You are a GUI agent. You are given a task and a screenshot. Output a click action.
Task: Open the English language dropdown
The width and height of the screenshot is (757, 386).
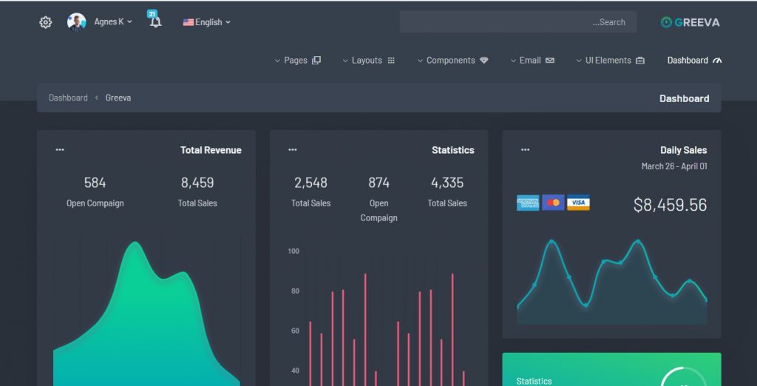point(207,22)
